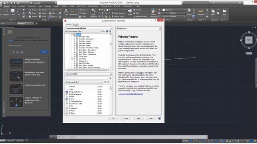The height and width of the screenshot is (144, 257).
Task: Click the Move tool in Modify panel
Action: tap(33, 10)
